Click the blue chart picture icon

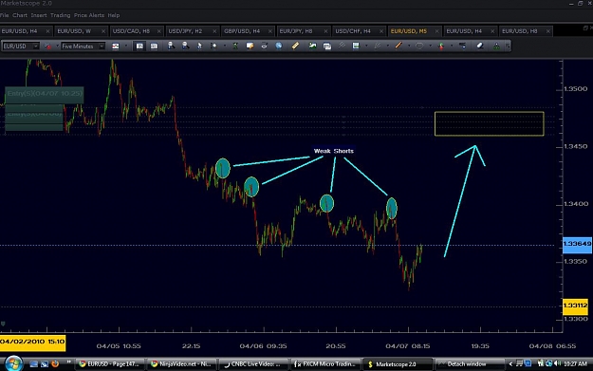[x=356, y=46]
